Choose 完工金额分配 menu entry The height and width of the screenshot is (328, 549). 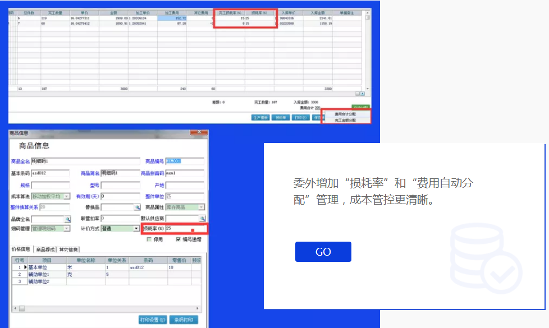tap(345, 120)
